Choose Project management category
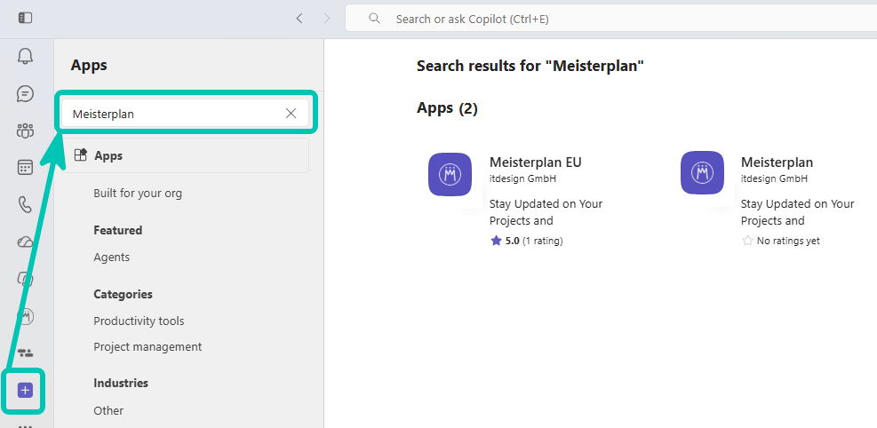The height and width of the screenshot is (428, 877). (147, 346)
